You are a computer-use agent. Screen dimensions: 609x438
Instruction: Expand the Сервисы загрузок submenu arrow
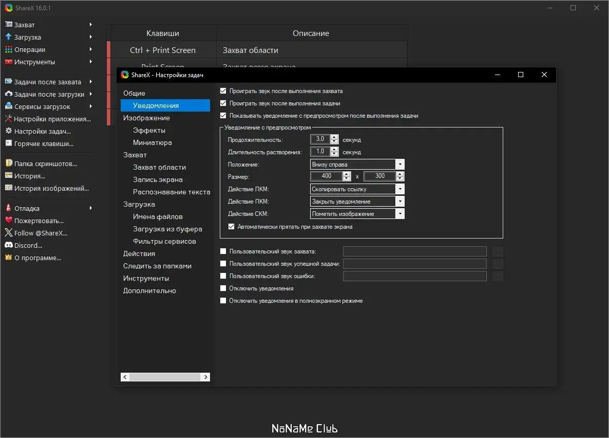[90, 106]
